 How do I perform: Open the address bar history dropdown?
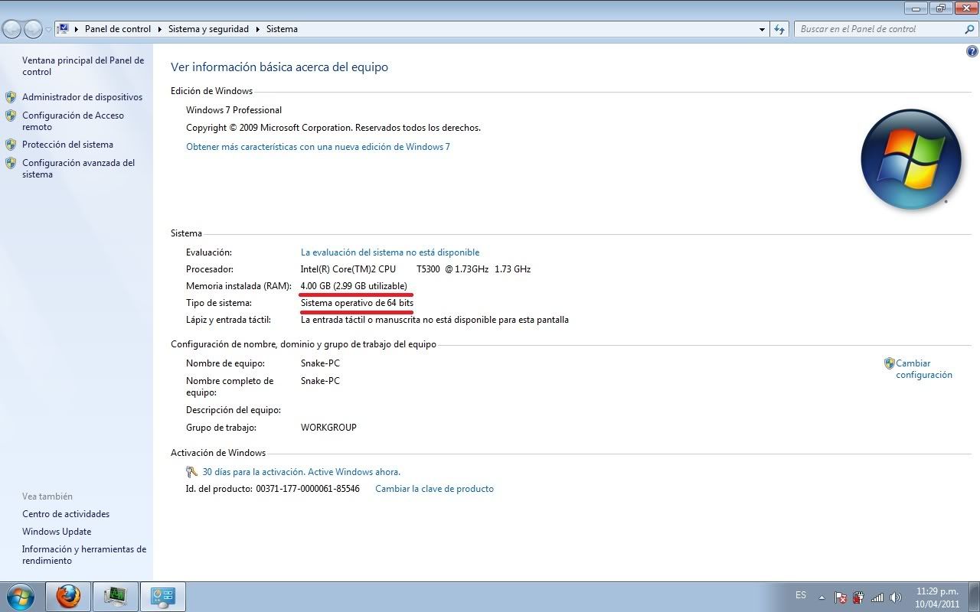(762, 29)
